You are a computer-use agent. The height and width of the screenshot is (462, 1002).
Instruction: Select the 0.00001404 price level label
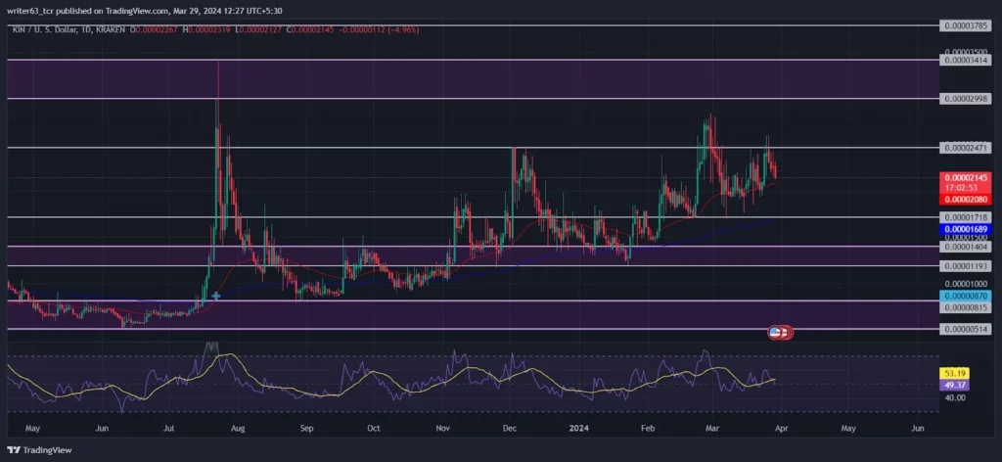click(x=964, y=246)
